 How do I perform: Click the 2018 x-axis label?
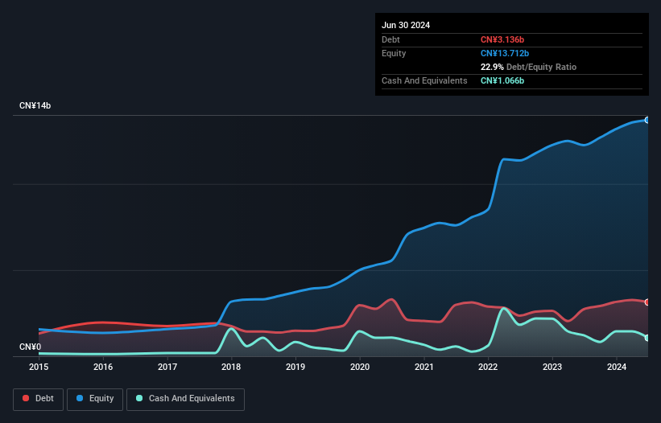click(231, 367)
